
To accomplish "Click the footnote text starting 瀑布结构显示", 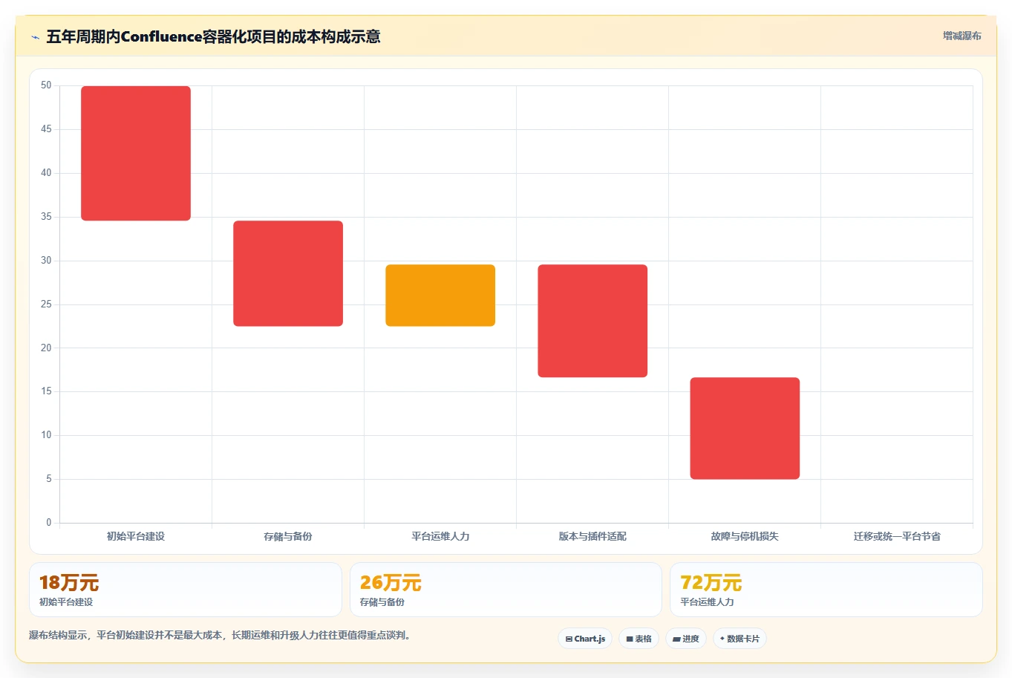I will (x=221, y=636).
